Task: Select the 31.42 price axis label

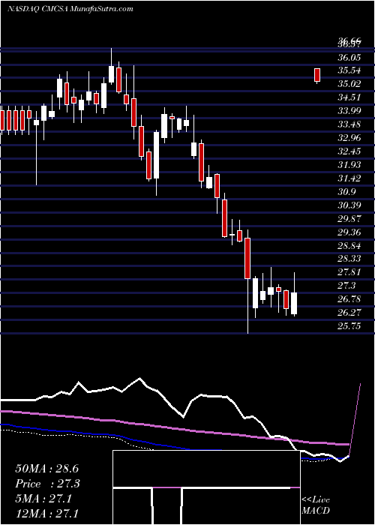Action: coord(349,178)
